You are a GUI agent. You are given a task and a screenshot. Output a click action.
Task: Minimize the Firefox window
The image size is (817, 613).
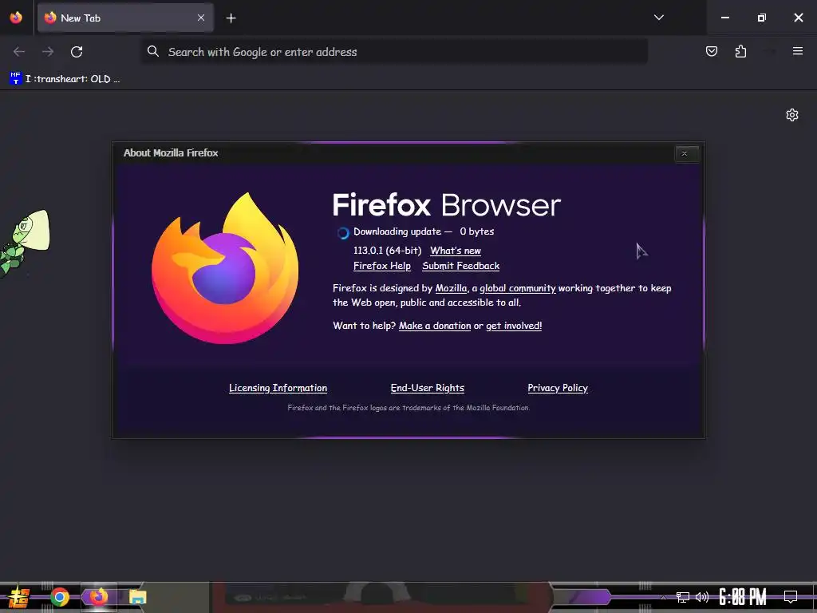[x=724, y=18]
